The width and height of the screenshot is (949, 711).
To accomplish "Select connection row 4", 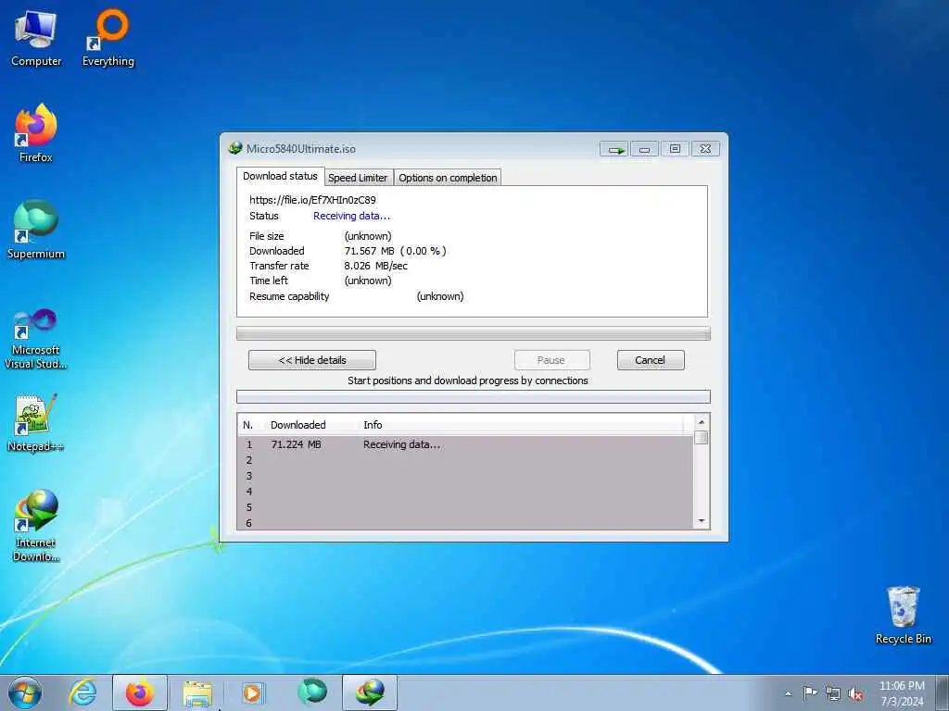I will 465,492.
